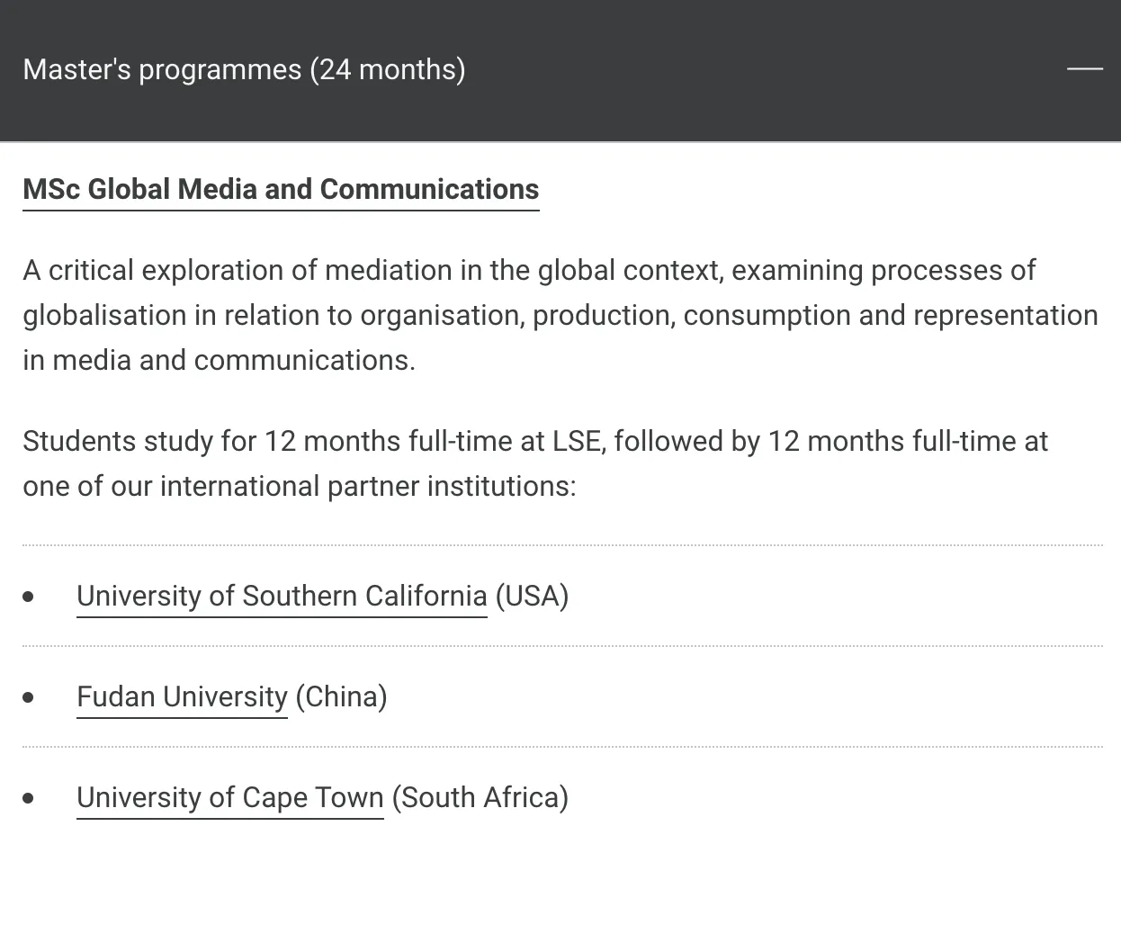This screenshot has width=1121, height=952.
Task: Click the bullet beside University of Cape Town
Action: [x=29, y=798]
